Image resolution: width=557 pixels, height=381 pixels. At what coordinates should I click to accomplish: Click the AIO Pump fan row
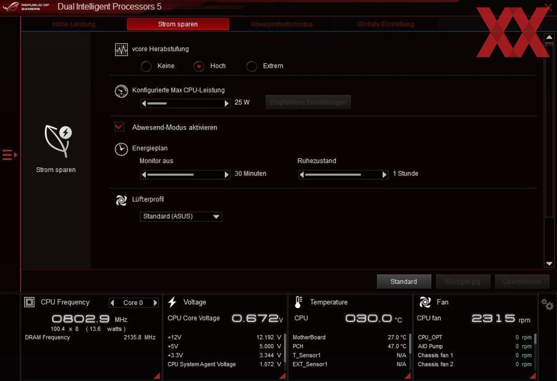tap(475, 346)
